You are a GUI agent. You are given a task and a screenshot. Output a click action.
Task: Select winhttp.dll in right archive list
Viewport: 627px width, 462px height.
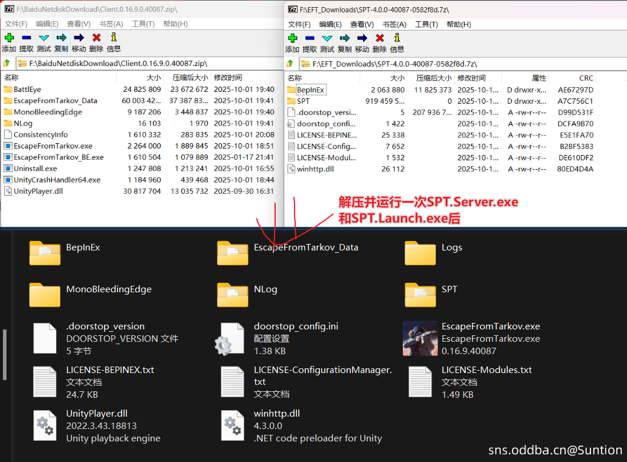pos(315,169)
